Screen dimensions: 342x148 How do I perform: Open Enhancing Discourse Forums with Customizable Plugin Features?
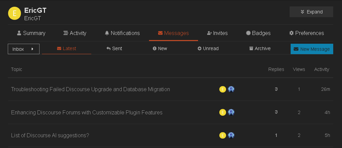click(x=87, y=112)
